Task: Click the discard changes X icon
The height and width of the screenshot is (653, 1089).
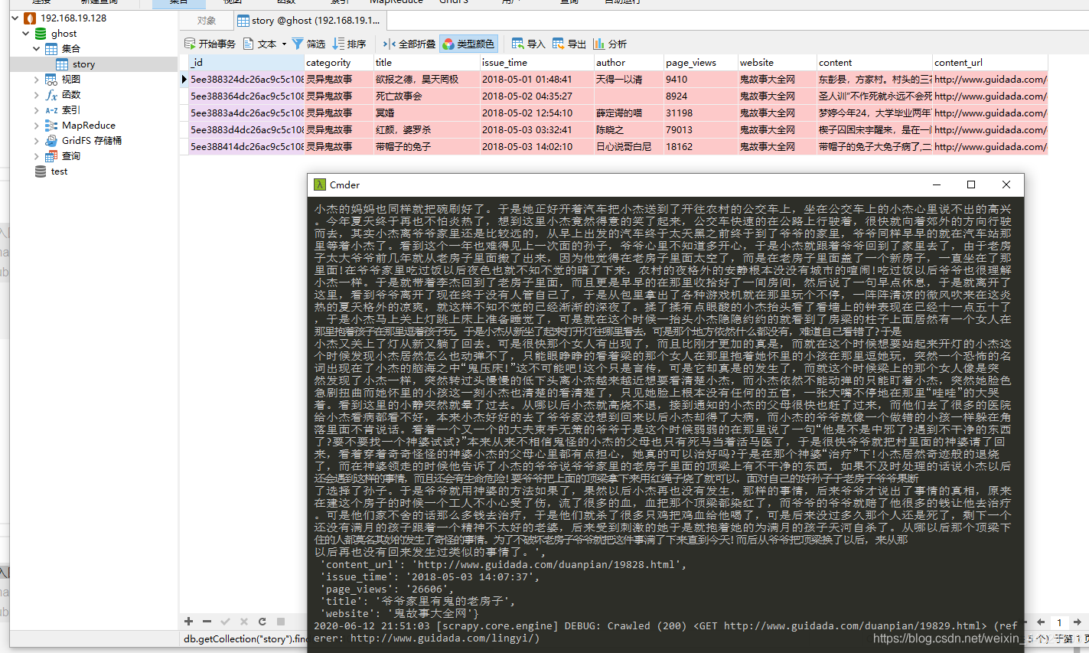Action: (x=243, y=622)
